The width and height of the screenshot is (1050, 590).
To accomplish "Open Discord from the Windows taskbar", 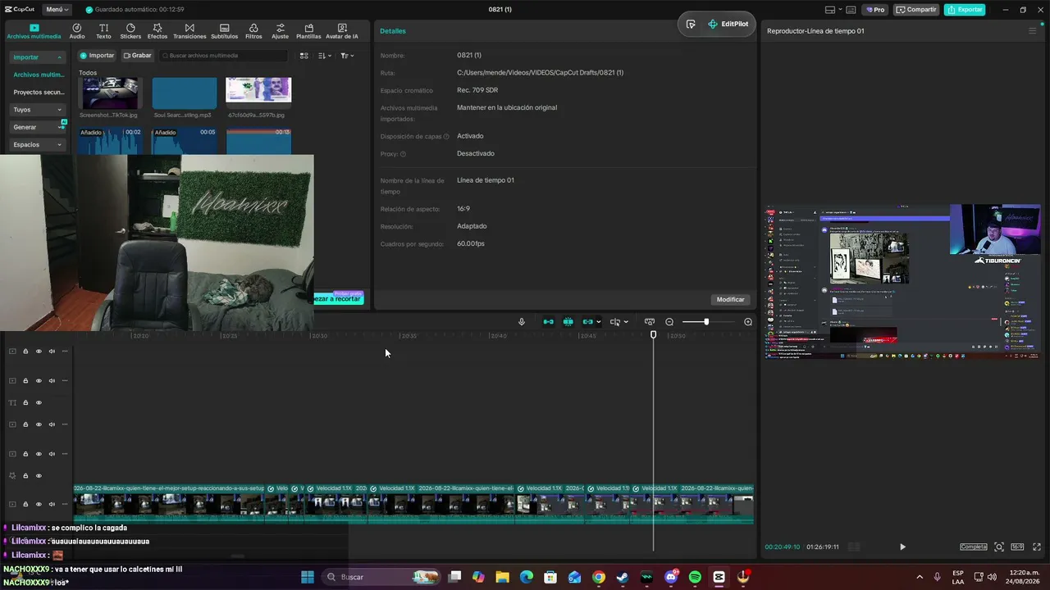I will (x=671, y=577).
